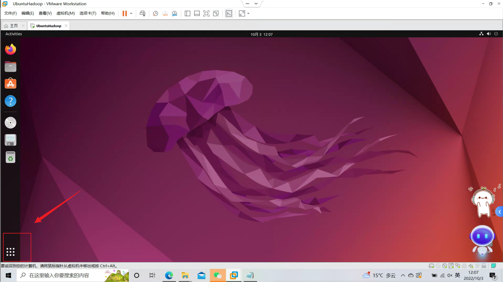
Task: Focus the Windows taskbar search box
Action: coord(73,275)
